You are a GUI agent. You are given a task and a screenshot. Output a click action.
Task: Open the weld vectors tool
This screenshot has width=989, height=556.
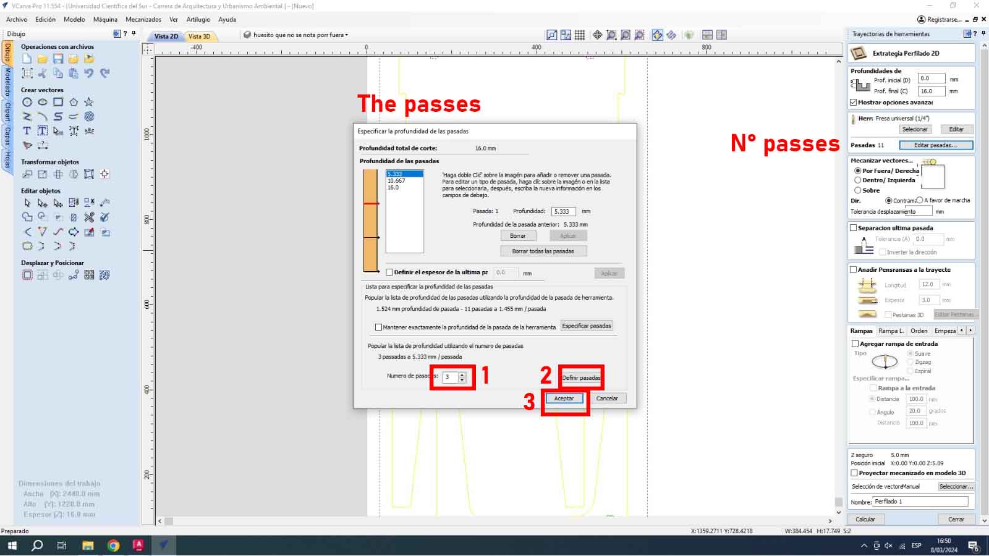27,217
